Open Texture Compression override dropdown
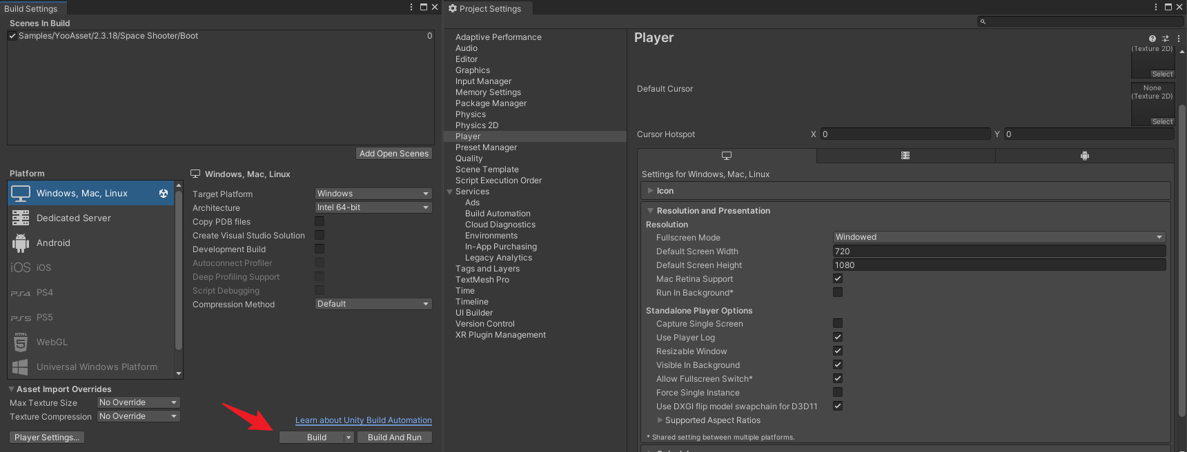The width and height of the screenshot is (1187, 452). (139, 416)
